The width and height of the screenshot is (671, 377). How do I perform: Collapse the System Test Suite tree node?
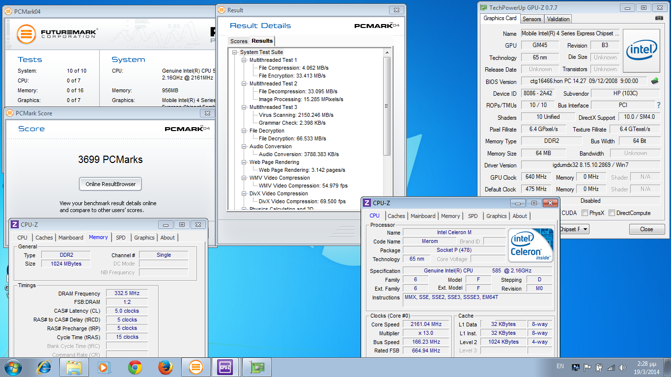pos(235,52)
